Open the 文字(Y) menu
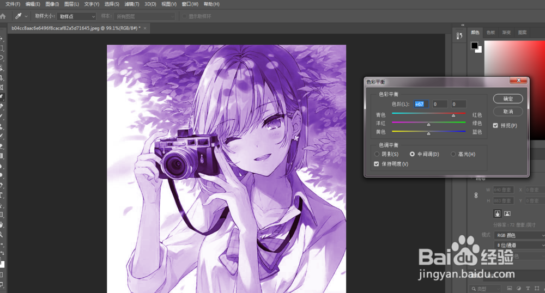 (x=92, y=4)
